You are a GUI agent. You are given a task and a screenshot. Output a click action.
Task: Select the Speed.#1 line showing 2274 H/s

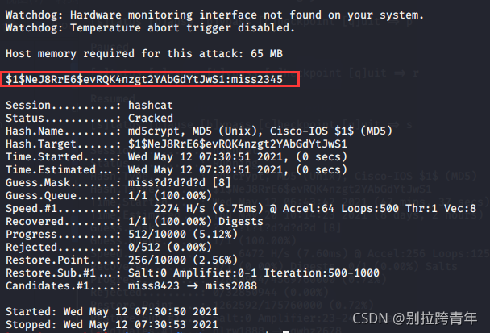click(x=241, y=208)
